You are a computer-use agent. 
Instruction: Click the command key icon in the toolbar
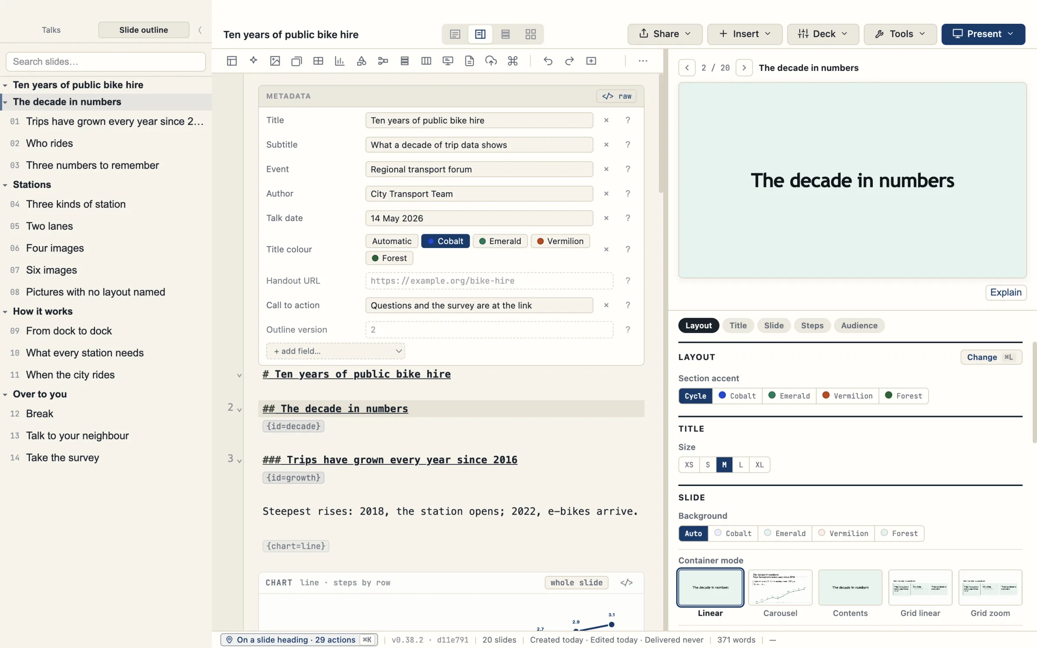pyautogui.click(x=513, y=61)
